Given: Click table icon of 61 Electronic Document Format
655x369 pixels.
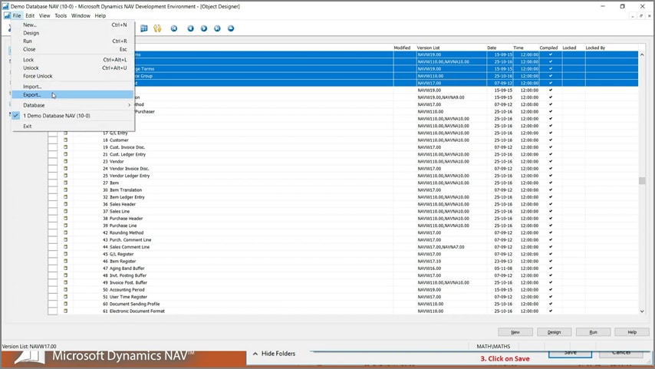Looking at the screenshot, I should (x=66, y=311).
